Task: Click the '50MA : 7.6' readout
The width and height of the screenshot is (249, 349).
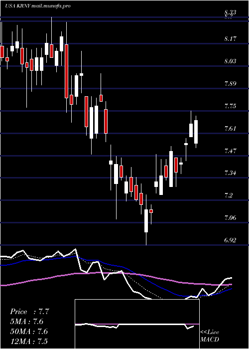Action: click(29, 332)
